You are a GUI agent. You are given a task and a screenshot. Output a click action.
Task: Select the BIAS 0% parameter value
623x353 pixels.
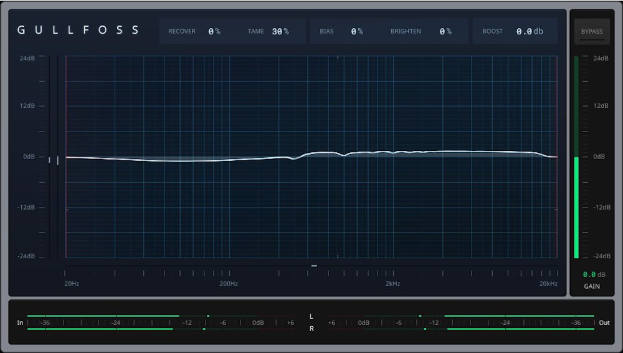pos(356,31)
